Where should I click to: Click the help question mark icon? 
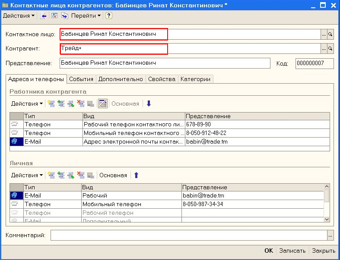[109, 16]
